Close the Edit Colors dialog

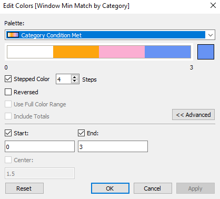tap(213, 5)
